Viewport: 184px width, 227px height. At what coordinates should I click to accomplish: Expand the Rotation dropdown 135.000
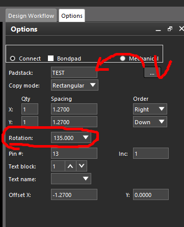[71, 137]
